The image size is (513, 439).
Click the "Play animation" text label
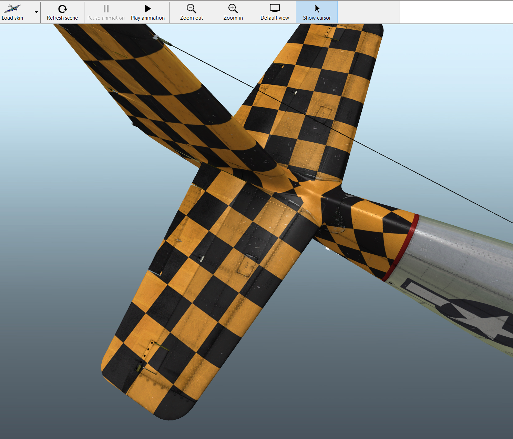[148, 18]
